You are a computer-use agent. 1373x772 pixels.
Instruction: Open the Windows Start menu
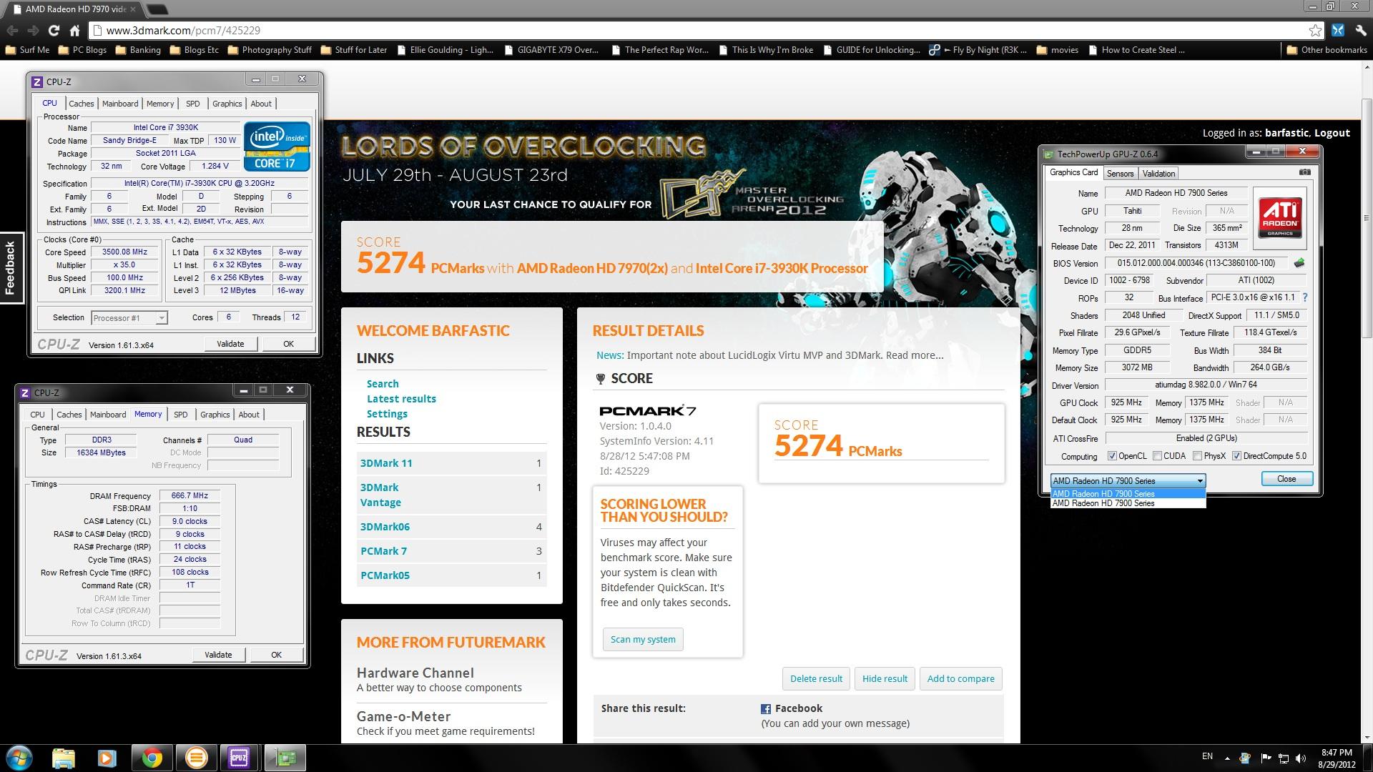[19, 758]
